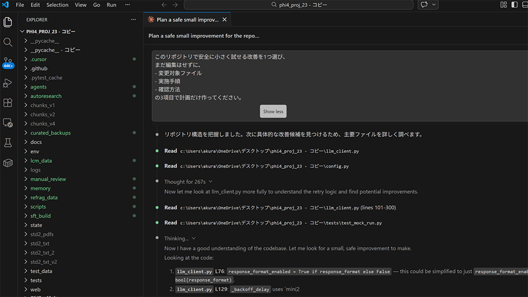Open the Testing flask view
The width and height of the screenshot is (528, 297).
(x=8, y=143)
